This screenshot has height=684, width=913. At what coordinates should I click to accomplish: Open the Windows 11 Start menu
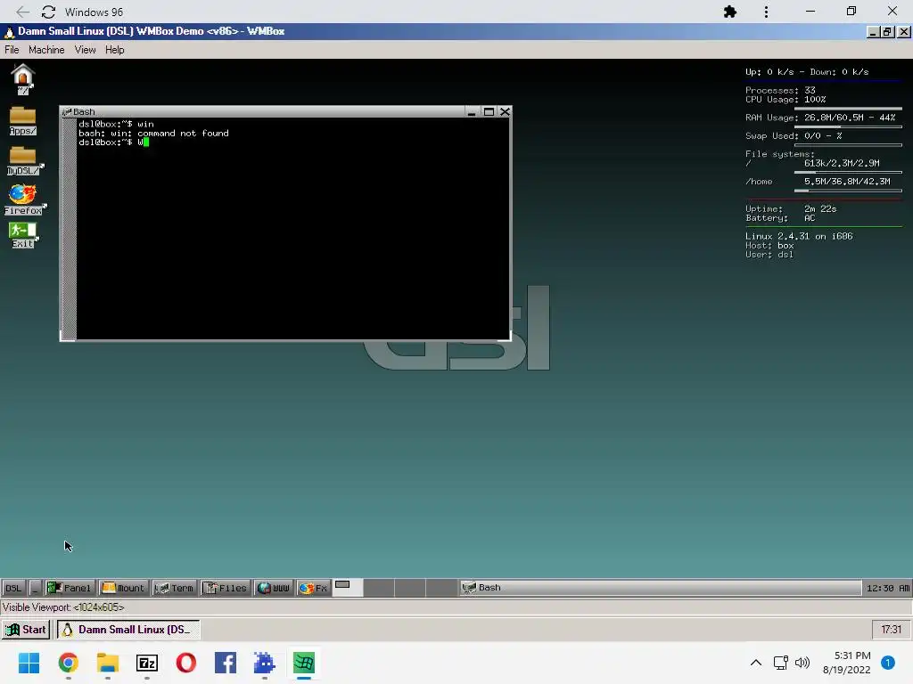point(29,663)
